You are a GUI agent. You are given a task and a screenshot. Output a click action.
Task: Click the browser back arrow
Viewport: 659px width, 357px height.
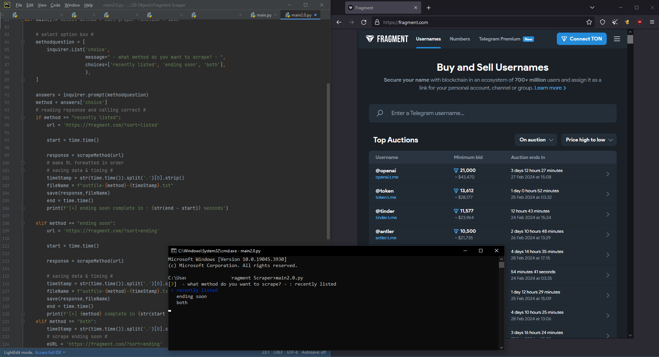pyautogui.click(x=339, y=22)
